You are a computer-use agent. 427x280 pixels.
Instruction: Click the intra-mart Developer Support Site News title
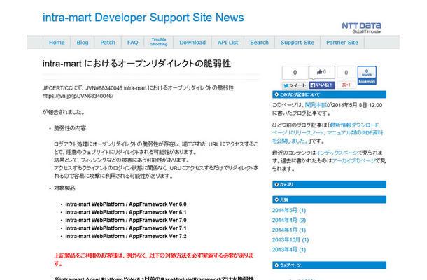(x=143, y=17)
